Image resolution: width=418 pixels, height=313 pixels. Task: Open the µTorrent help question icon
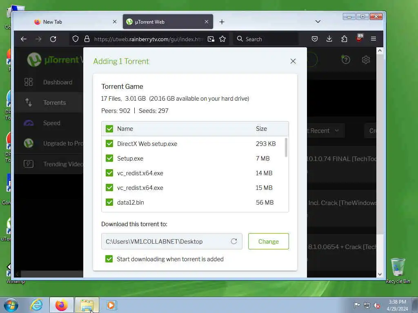coord(346,60)
